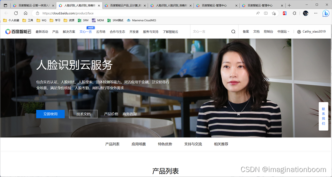Open the extensions puzzle icon
The height and width of the screenshot is (177, 332).
[x=294, y=13]
